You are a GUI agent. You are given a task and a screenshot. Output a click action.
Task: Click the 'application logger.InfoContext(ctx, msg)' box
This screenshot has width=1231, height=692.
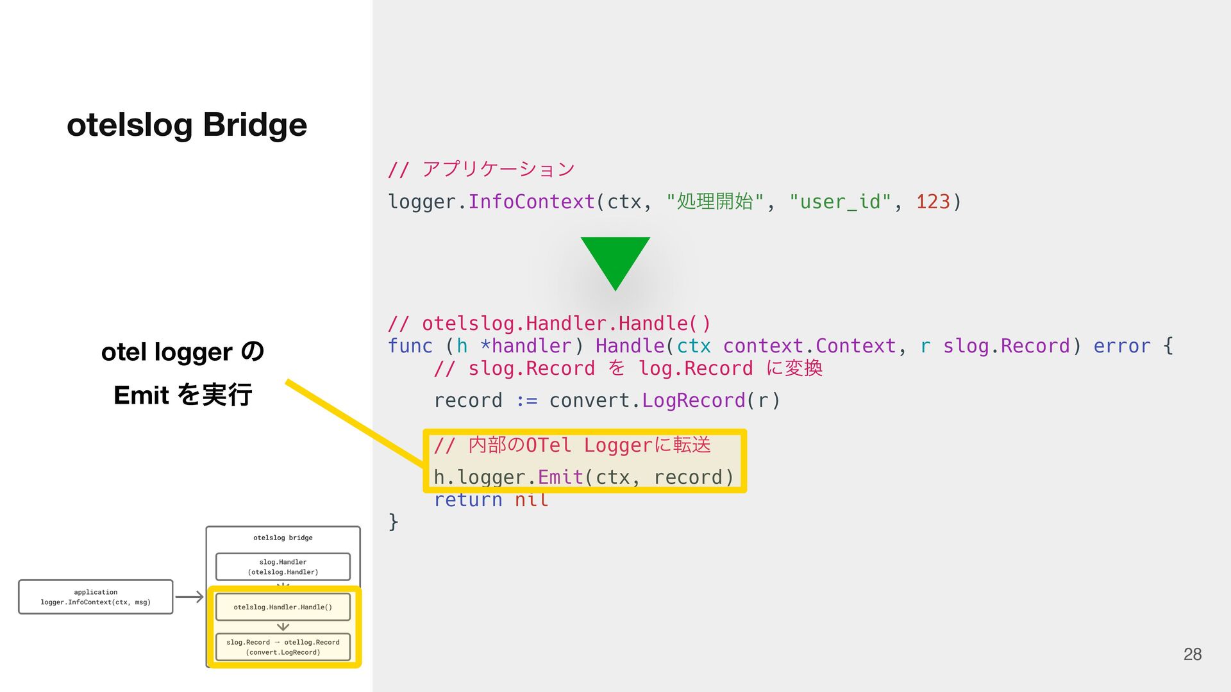coord(96,597)
